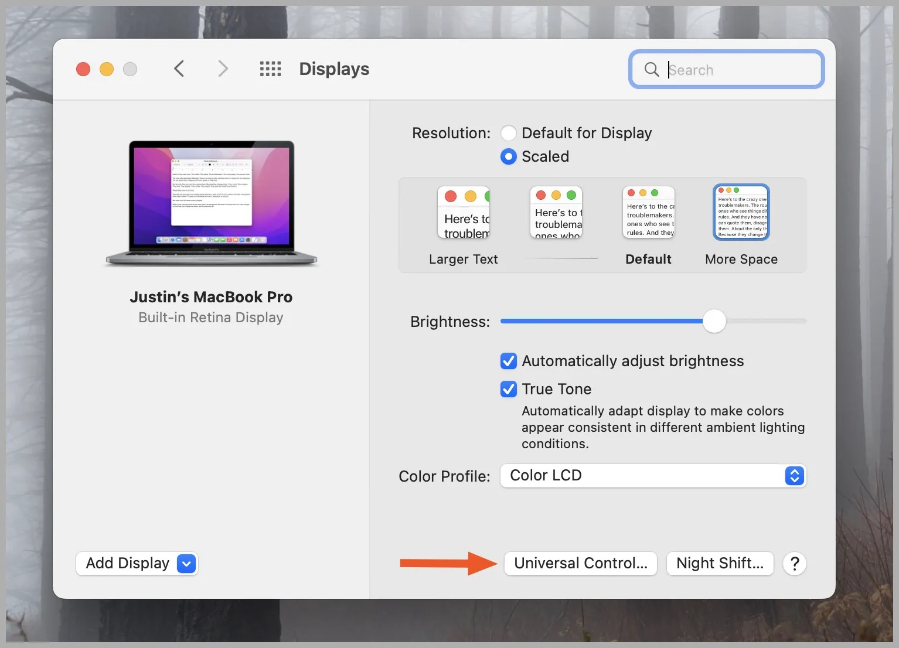Select the MacBook Pro display image
Image resolution: width=899 pixels, height=648 pixels.
[212, 204]
